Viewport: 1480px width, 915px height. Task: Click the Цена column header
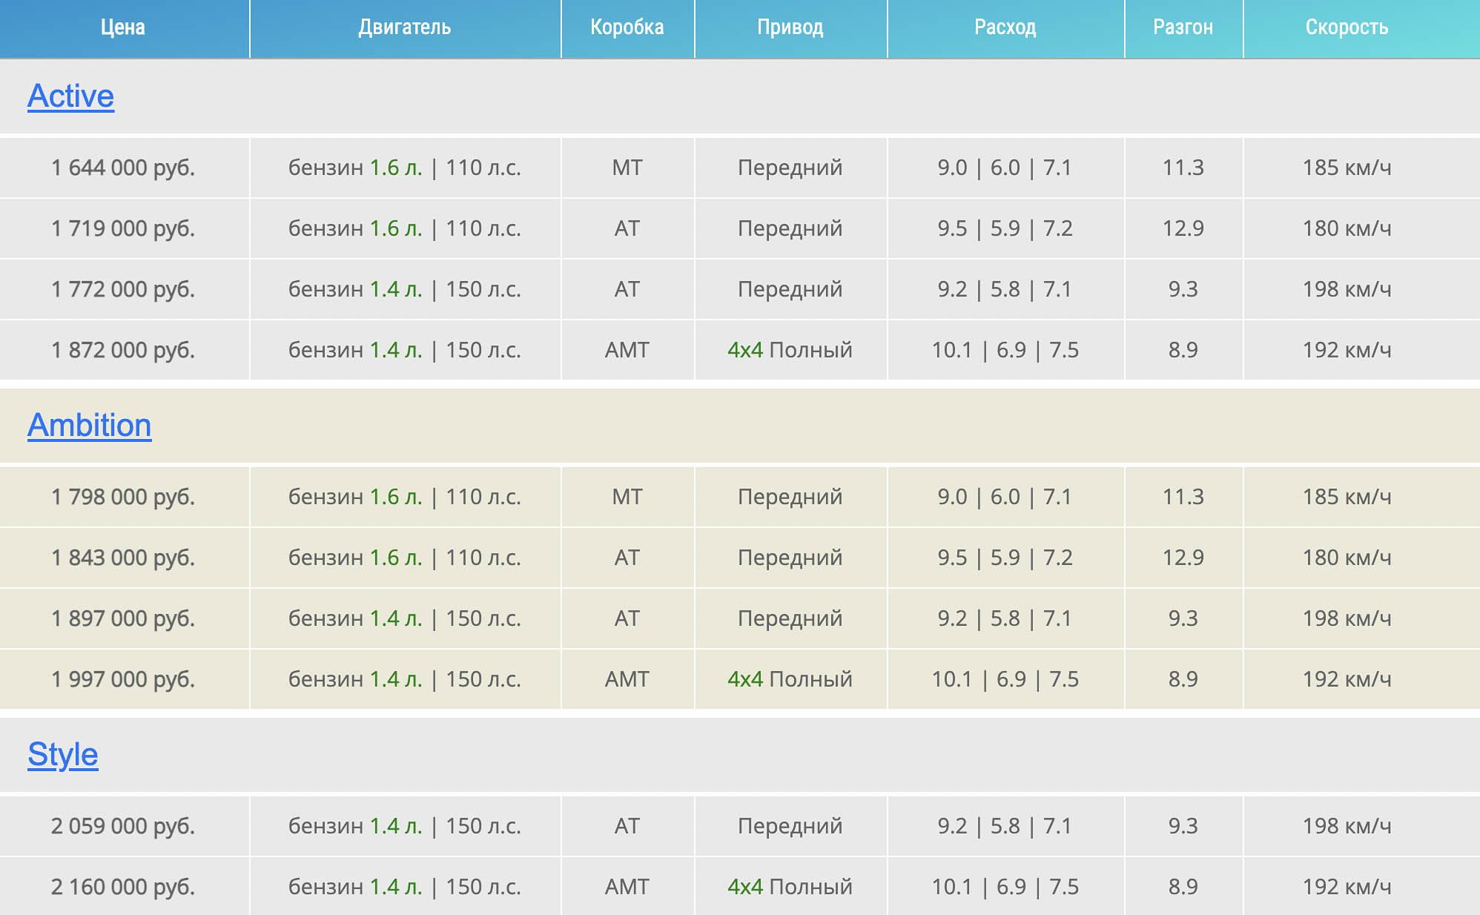tap(123, 28)
